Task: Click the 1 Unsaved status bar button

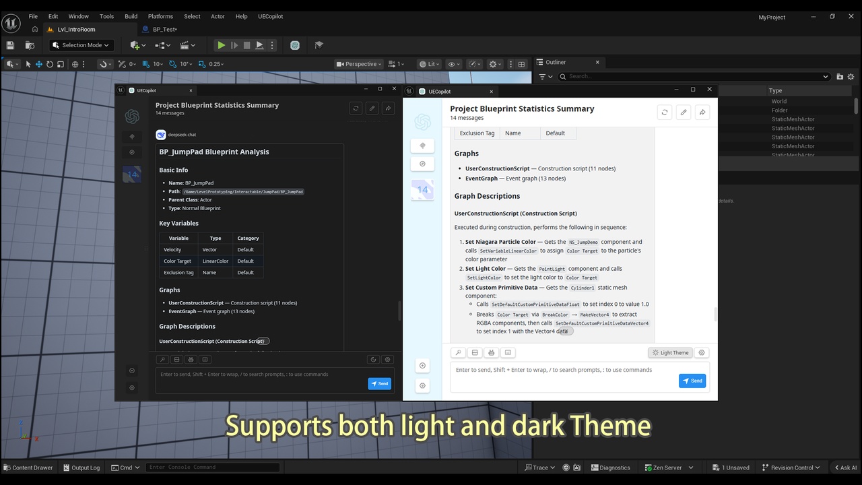Action: tap(731, 467)
